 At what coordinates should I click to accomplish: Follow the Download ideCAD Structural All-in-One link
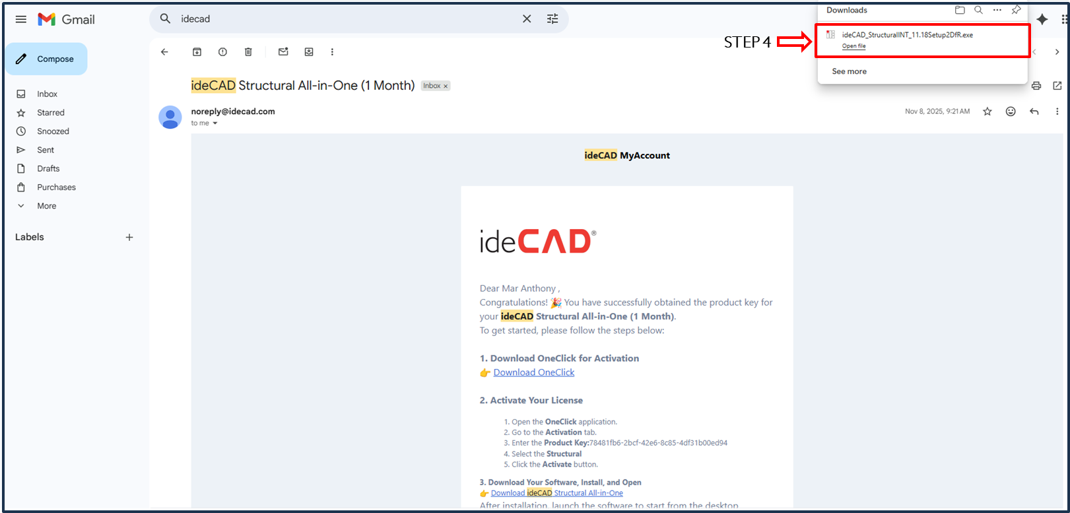pyautogui.click(x=556, y=493)
